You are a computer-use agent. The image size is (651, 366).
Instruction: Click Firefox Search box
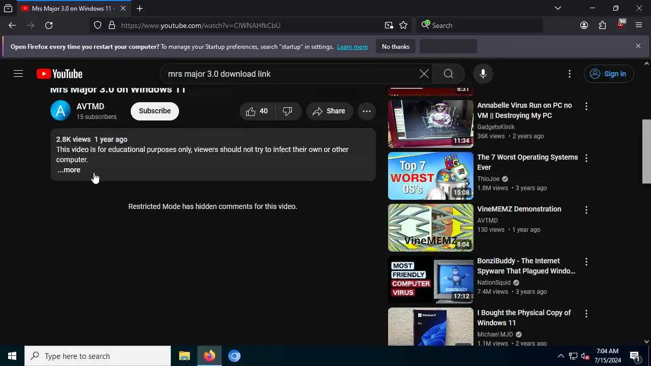tap(480, 25)
